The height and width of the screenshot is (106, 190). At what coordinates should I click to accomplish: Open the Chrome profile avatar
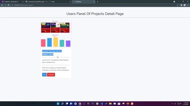point(185,5)
